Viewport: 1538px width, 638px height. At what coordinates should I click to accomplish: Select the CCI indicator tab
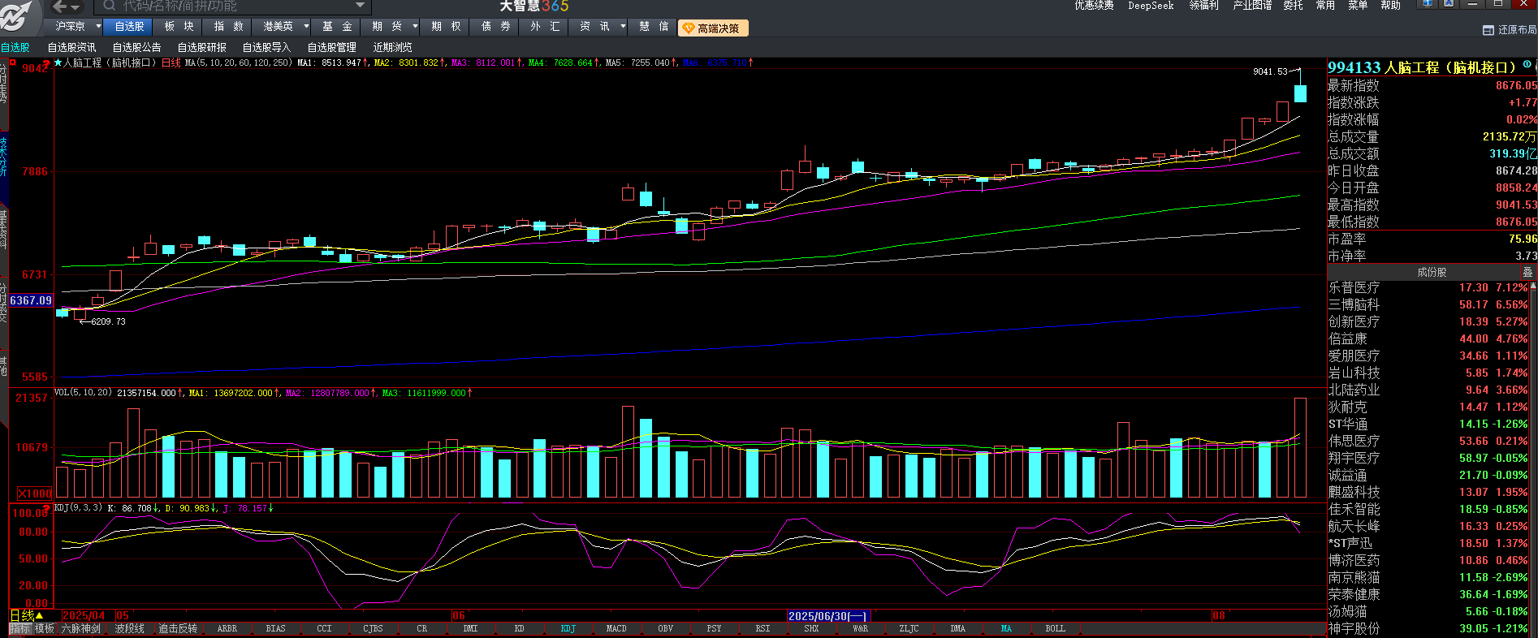[x=324, y=628]
